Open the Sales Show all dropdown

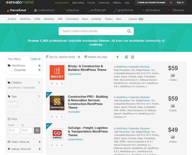coord(24,142)
